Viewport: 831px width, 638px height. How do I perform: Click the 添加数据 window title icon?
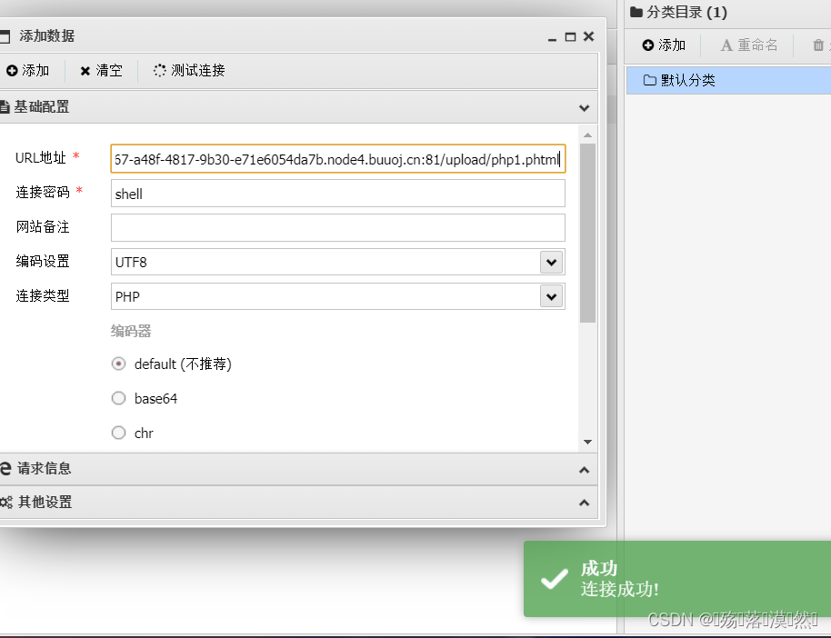pos(5,36)
